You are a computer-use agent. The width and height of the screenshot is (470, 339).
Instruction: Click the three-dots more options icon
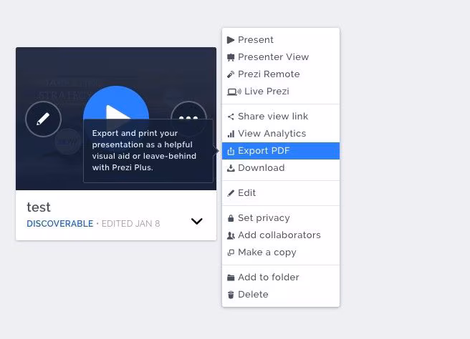click(188, 119)
